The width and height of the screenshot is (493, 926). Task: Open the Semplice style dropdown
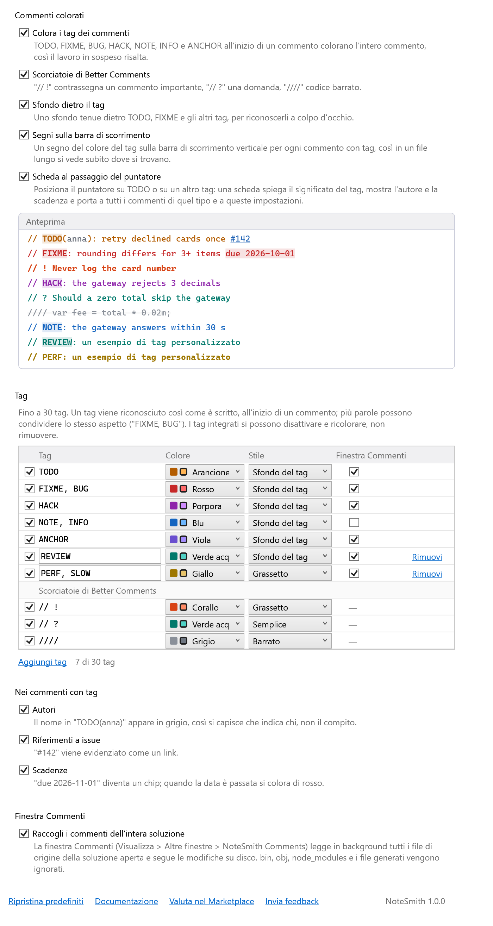coord(290,624)
